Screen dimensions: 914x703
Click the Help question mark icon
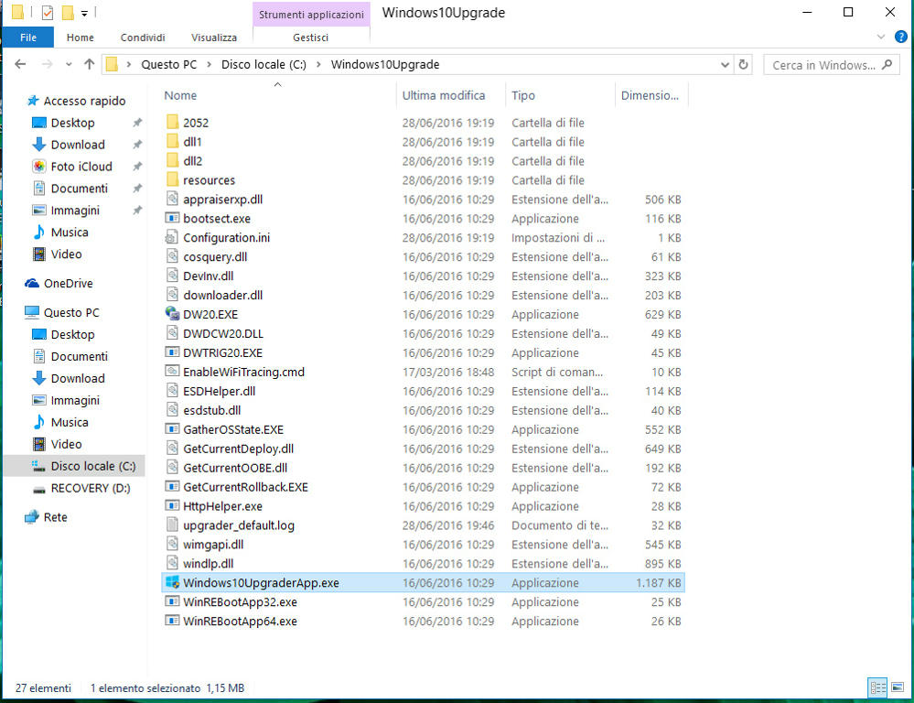[x=901, y=38]
